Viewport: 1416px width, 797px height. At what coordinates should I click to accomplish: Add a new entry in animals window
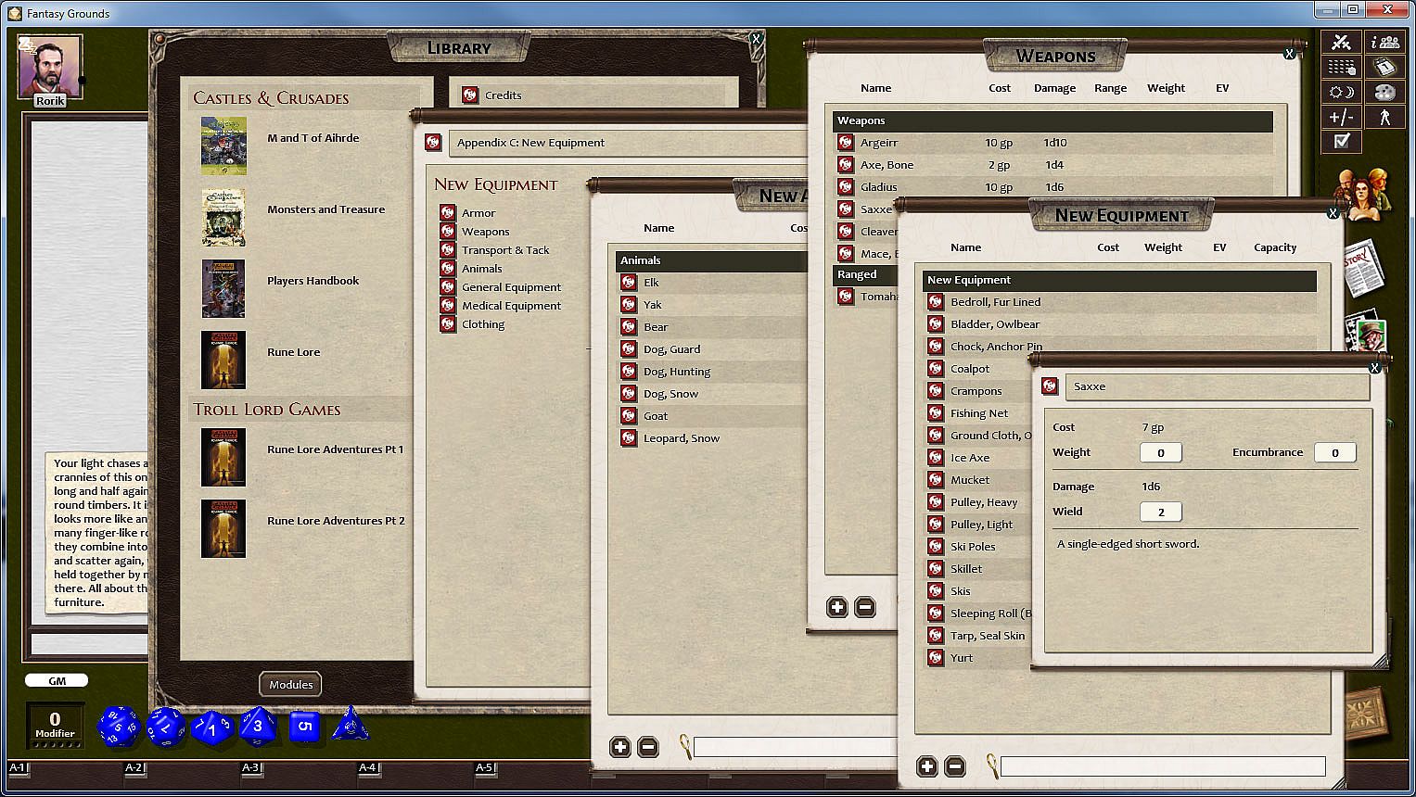pos(620,746)
